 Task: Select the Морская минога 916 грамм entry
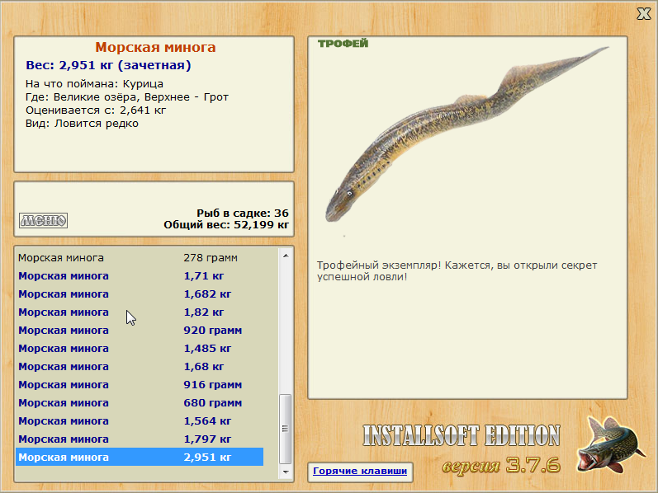click(140, 384)
